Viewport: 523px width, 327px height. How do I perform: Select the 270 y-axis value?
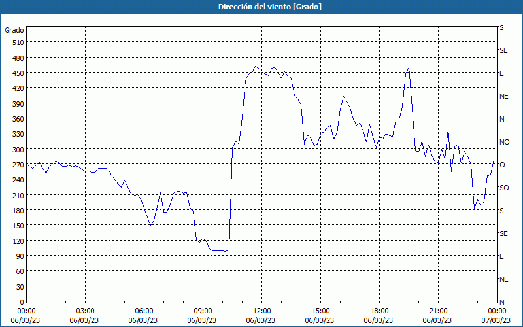pos(18,165)
